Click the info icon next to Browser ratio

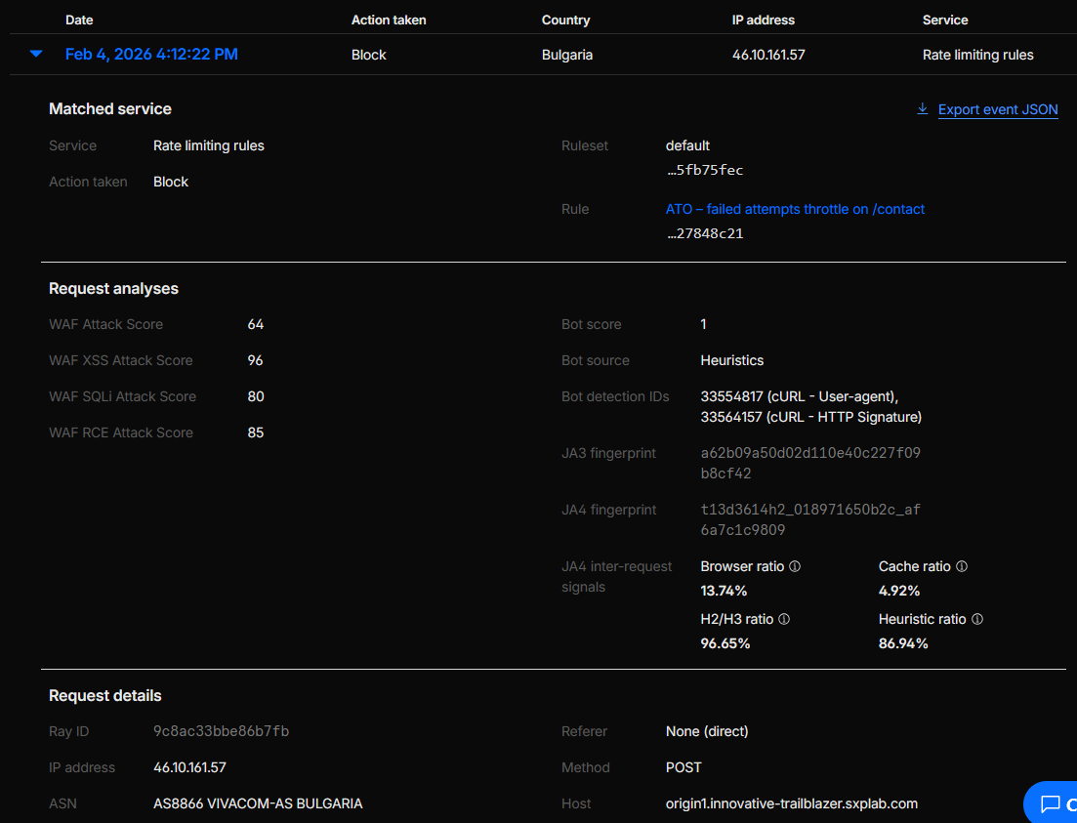794,566
